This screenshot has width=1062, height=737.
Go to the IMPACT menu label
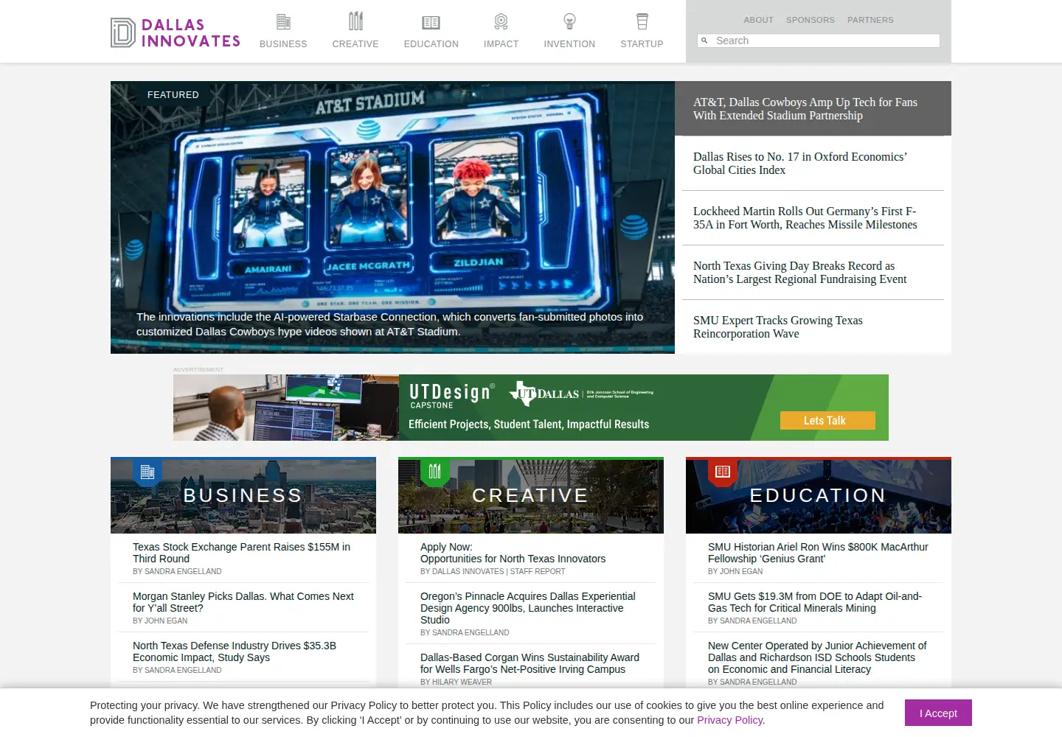tap(502, 44)
